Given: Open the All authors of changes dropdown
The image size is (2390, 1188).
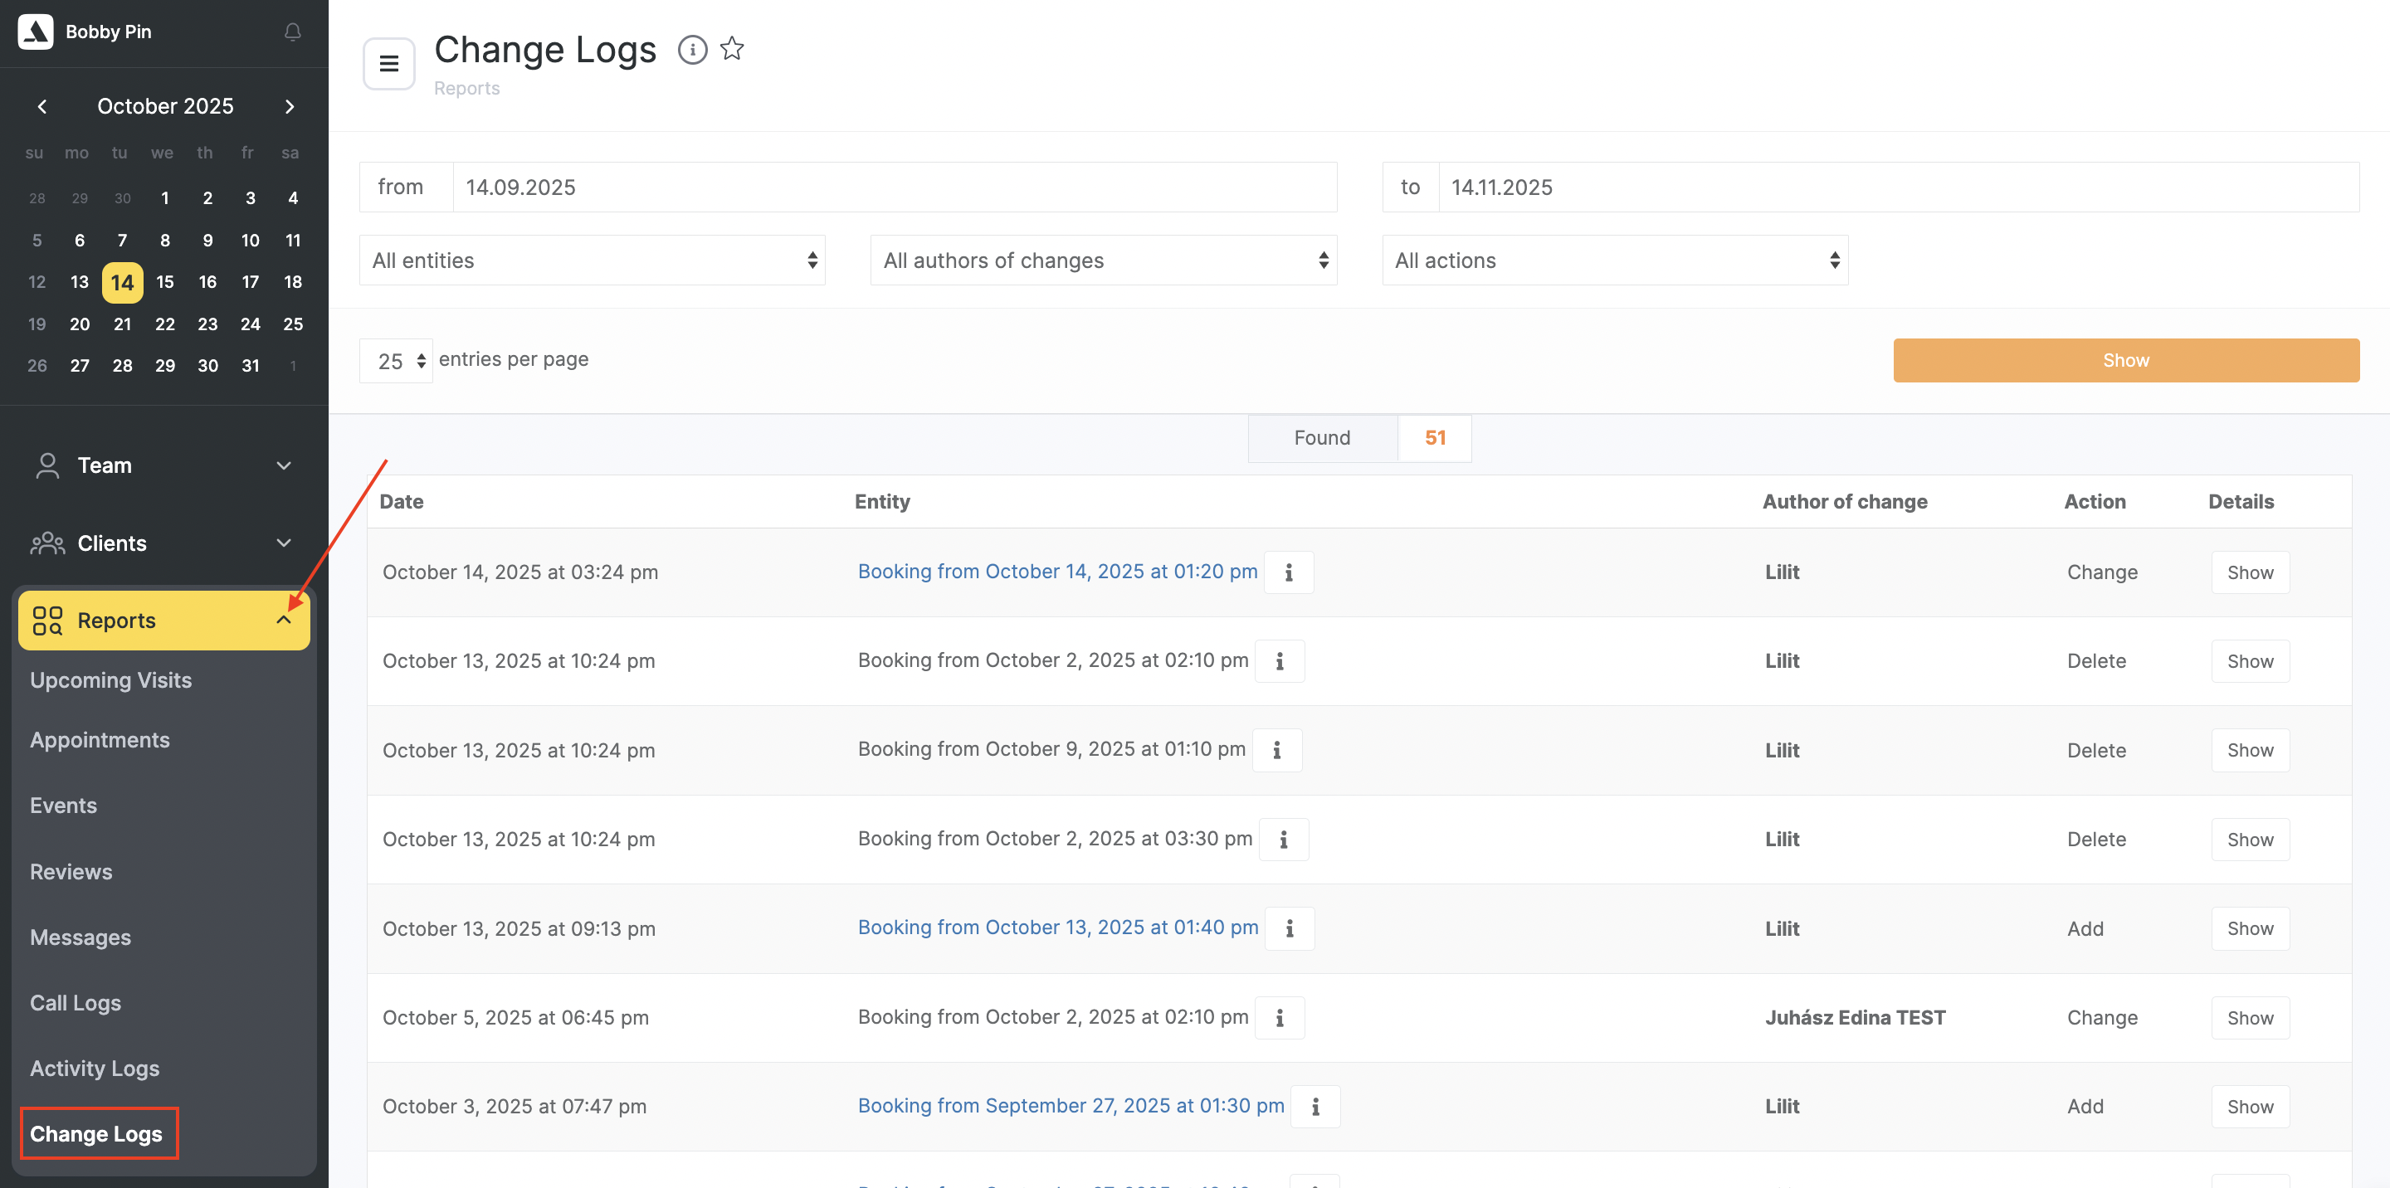Looking at the screenshot, I should pyautogui.click(x=1103, y=260).
